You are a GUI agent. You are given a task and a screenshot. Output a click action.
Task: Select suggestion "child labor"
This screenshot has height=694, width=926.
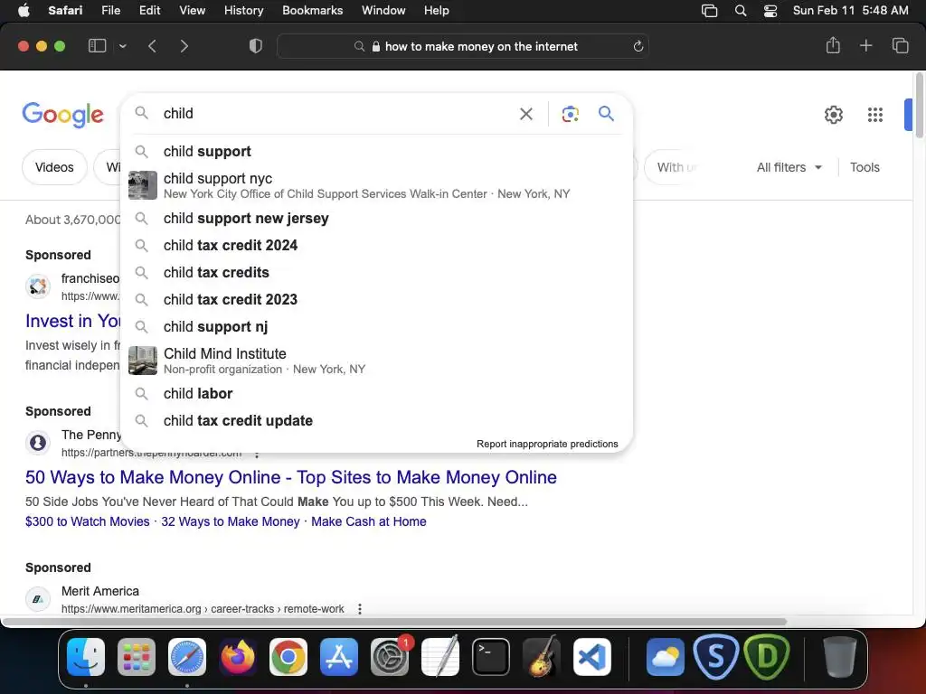tap(376, 394)
